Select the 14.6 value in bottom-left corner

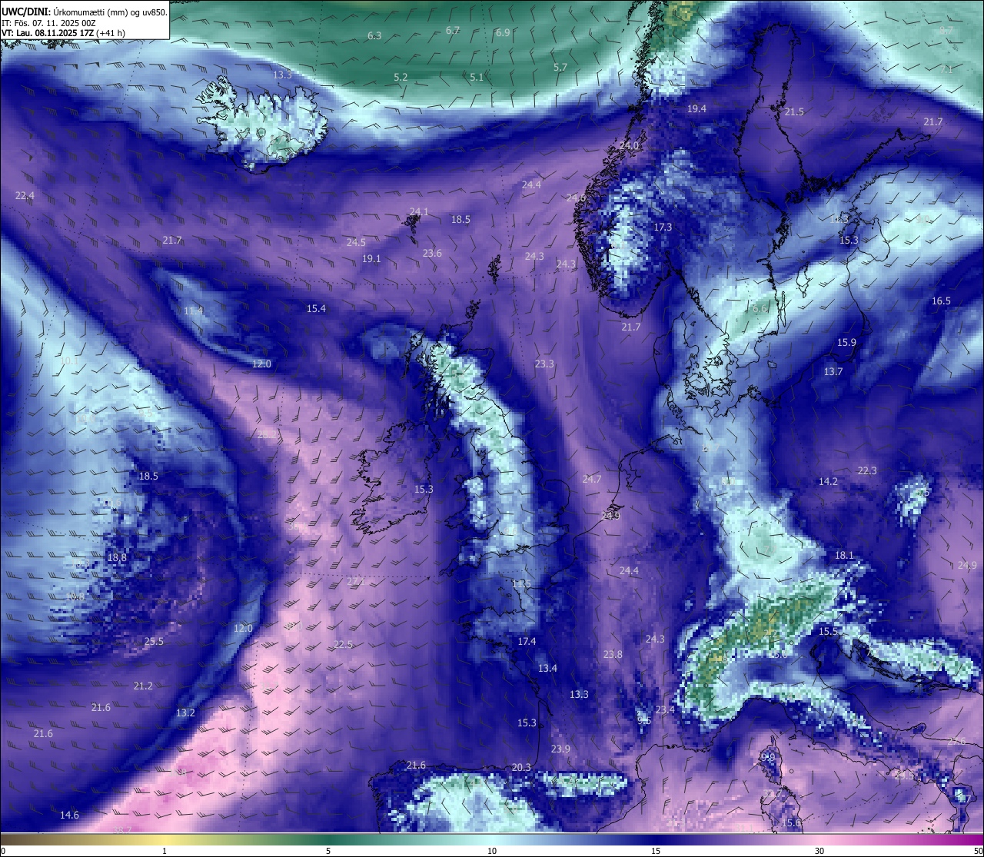69,815
